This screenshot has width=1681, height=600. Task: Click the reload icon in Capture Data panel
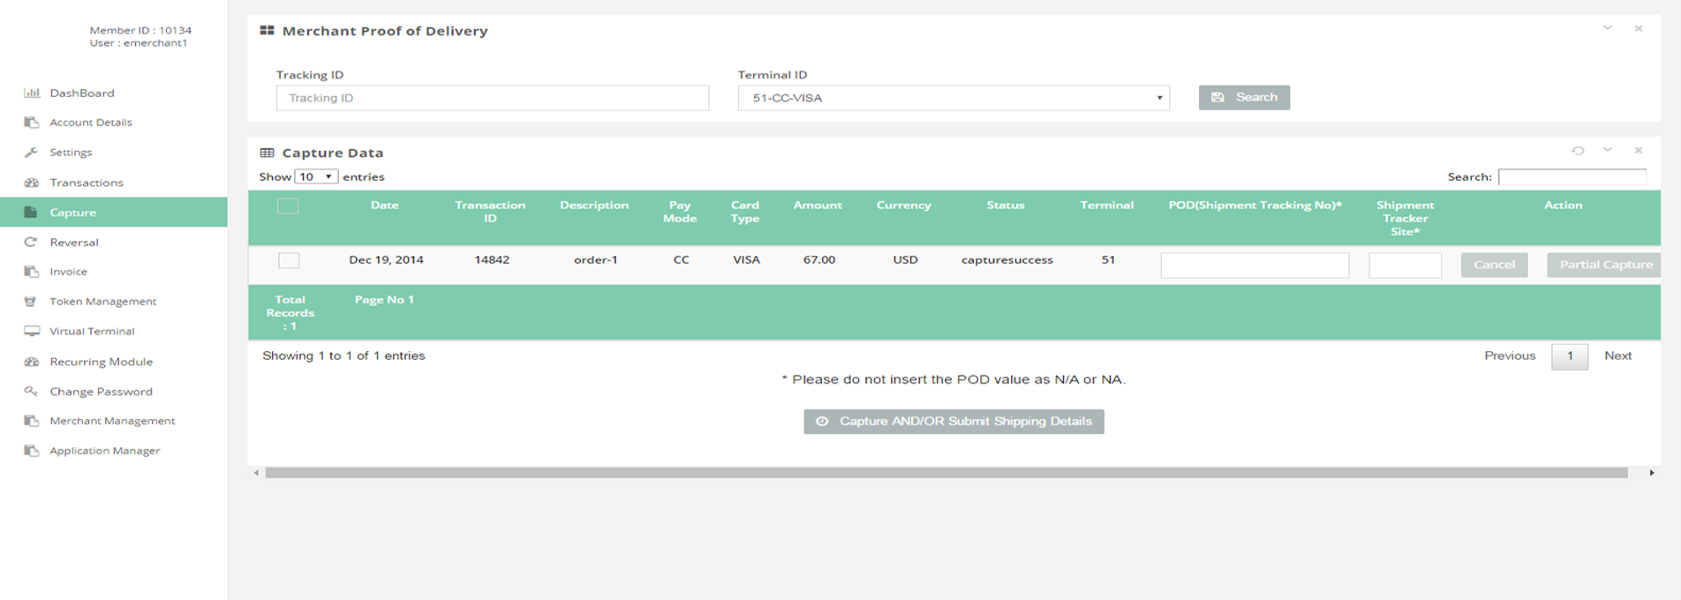tap(1578, 151)
